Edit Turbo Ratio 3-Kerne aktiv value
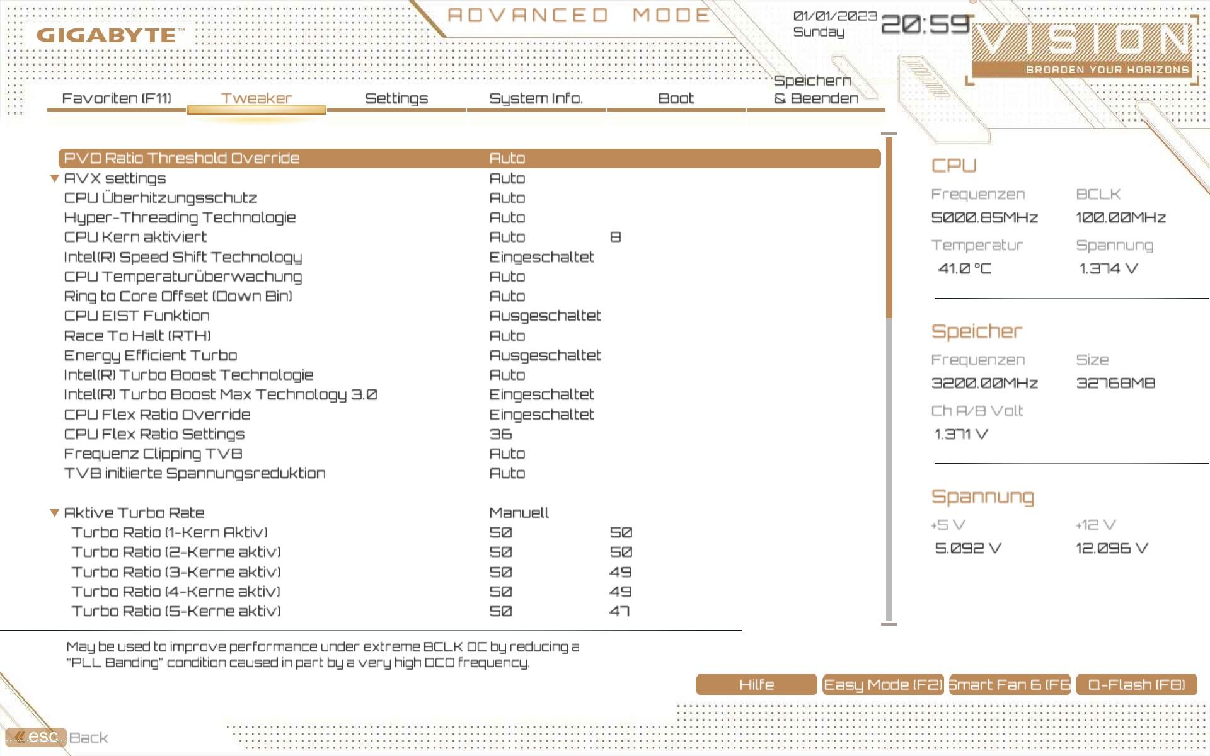 [501, 572]
